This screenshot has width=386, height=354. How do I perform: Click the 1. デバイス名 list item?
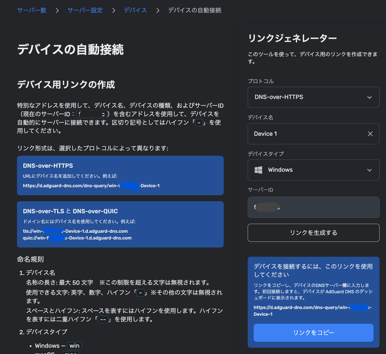pyautogui.click(x=37, y=273)
